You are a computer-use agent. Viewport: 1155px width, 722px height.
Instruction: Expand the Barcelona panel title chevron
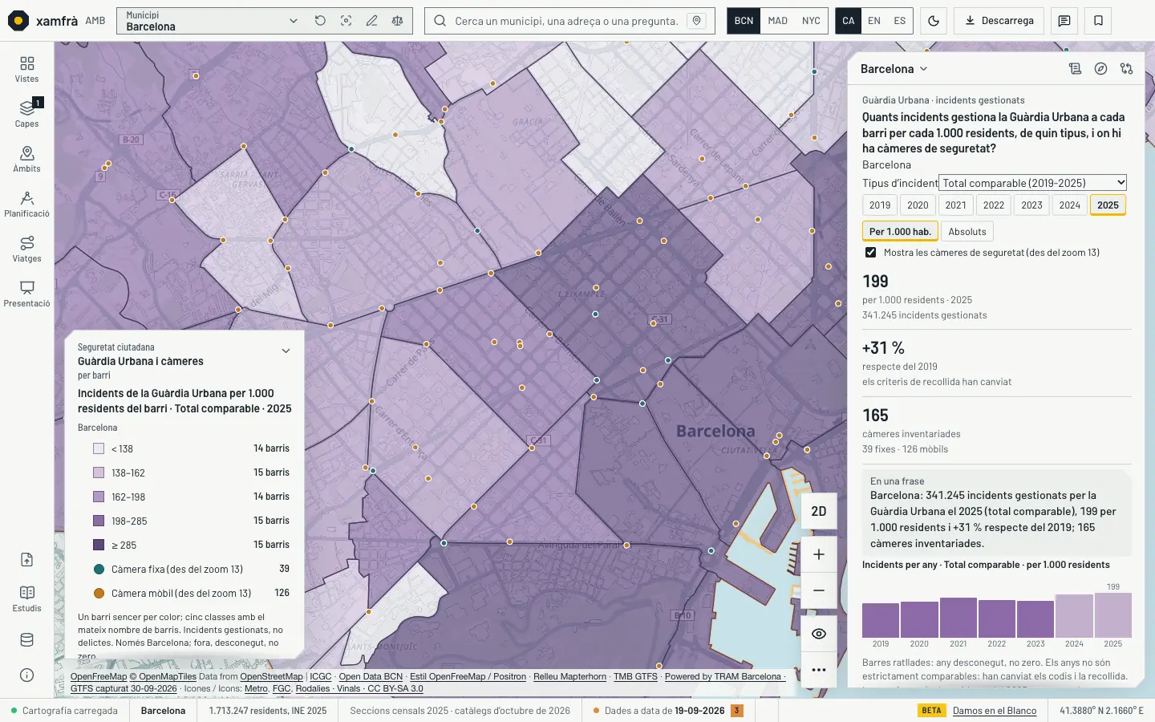pyautogui.click(x=924, y=69)
